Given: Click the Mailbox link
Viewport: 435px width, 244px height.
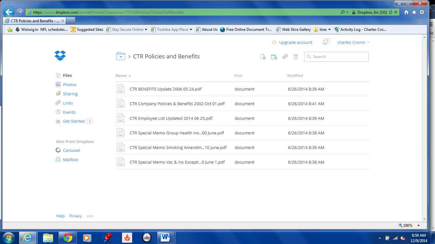Looking at the screenshot, I should 71,159.
